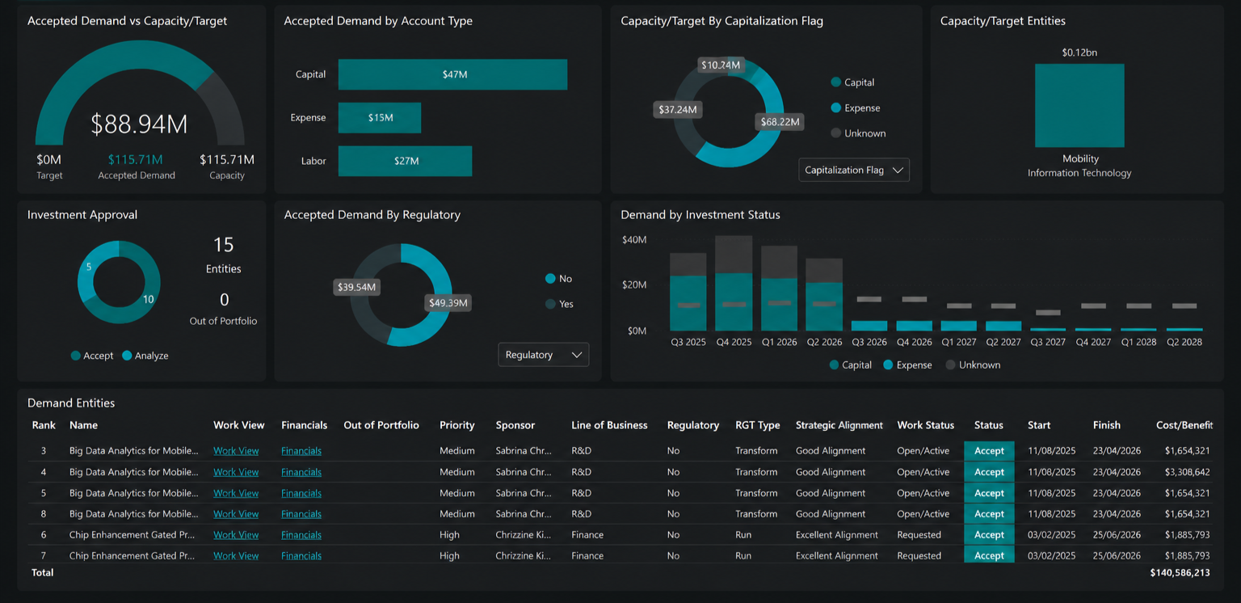Image resolution: width=1241 pixels, height=603 pixels.
Task: Select the Capital $47M bar
Action: coord(452,74)
